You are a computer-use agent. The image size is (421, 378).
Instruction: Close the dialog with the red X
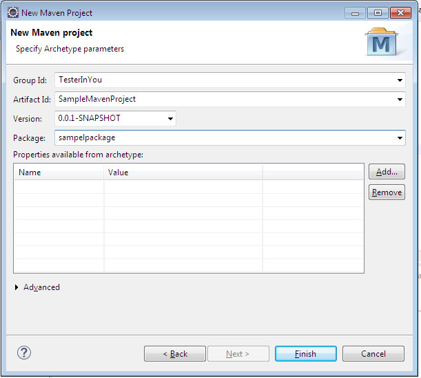click(x=400, y=13)
